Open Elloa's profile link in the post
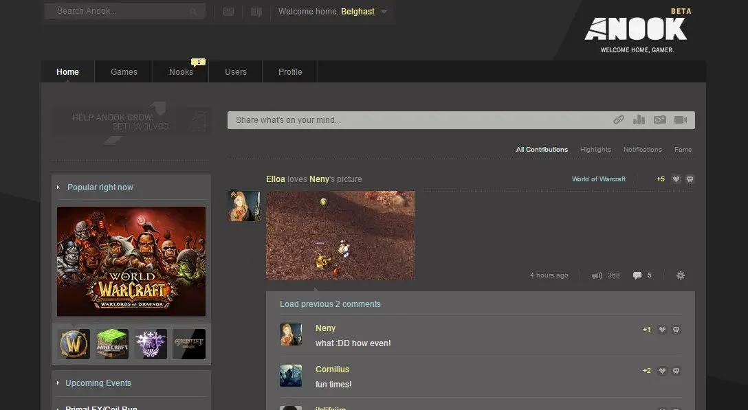Screen dimensions: 748x410 pos(275,179)
